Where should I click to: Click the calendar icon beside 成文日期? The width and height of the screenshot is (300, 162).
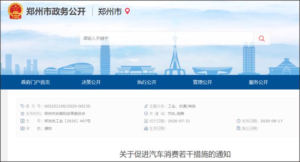pyautogui.click(x=146, y=121)
